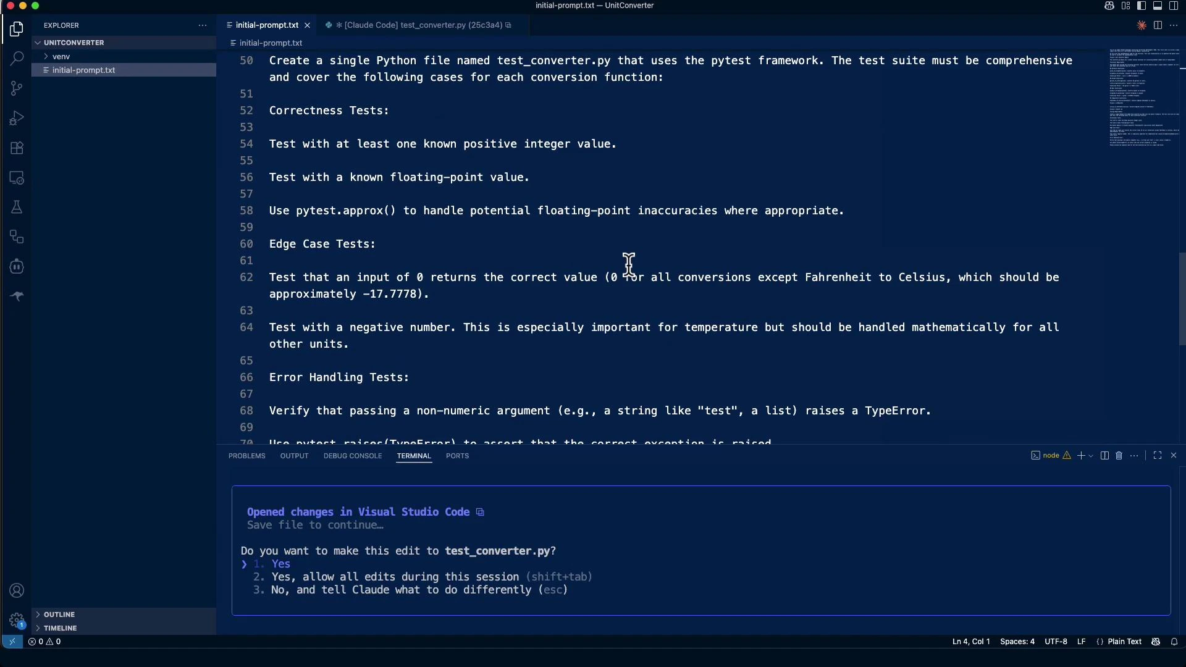The height and width of the screenshot is (667, 1186).
Task: Kill the terminal using the trash icon
Action: [1119, 456]
